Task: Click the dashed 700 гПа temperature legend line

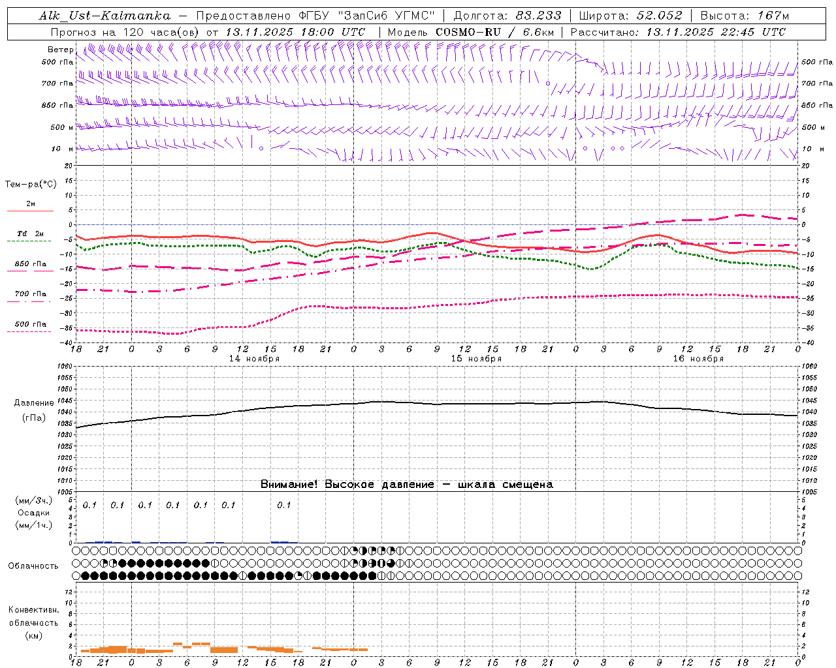Action: tap(29, 302)
